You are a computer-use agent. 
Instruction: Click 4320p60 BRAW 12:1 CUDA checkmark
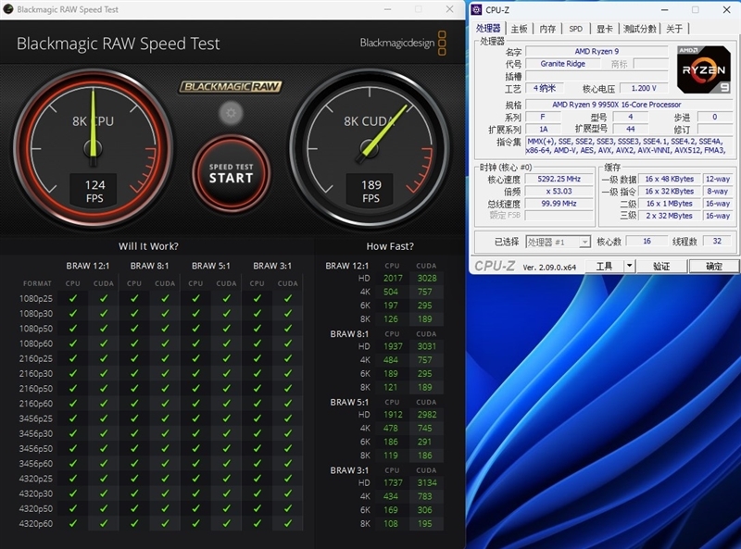(x=104, y=523)
